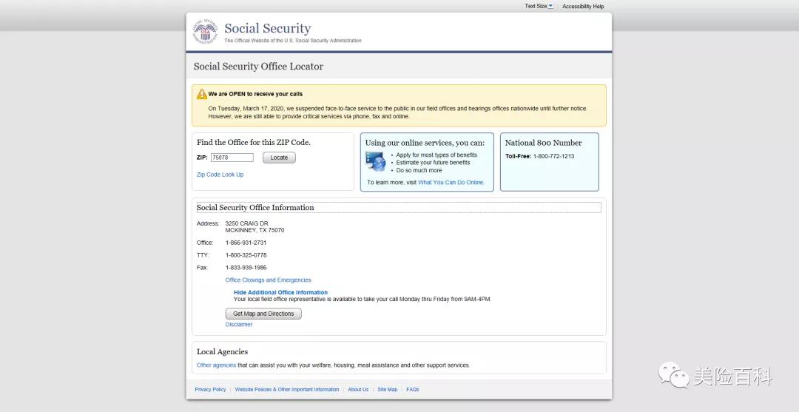Open the Site Map footer link
Image resolution: width=799 pixels, height=412 pixels.
point(387,390)
